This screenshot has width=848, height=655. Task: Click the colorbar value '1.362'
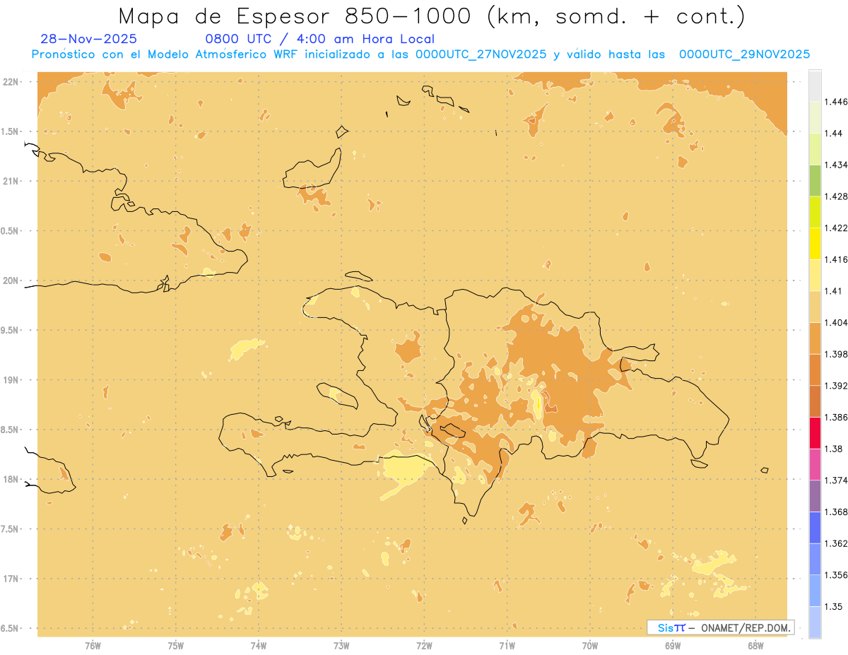pyautogui.click(x=835, y=543)
